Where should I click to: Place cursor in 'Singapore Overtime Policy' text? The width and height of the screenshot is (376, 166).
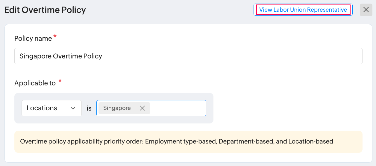pyautogui.click(x=61, y=56)
